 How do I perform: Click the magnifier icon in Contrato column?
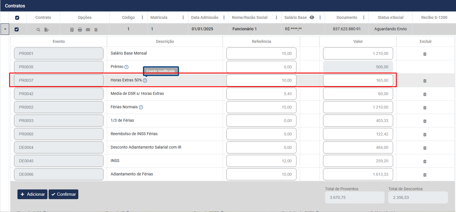click(x=38, y=30)
